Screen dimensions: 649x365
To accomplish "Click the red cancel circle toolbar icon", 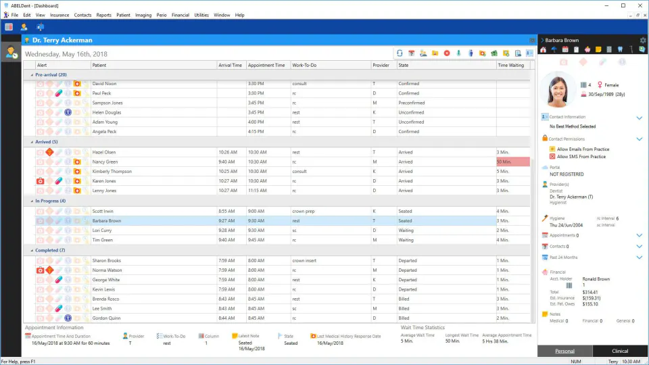I will click(447, 53).
